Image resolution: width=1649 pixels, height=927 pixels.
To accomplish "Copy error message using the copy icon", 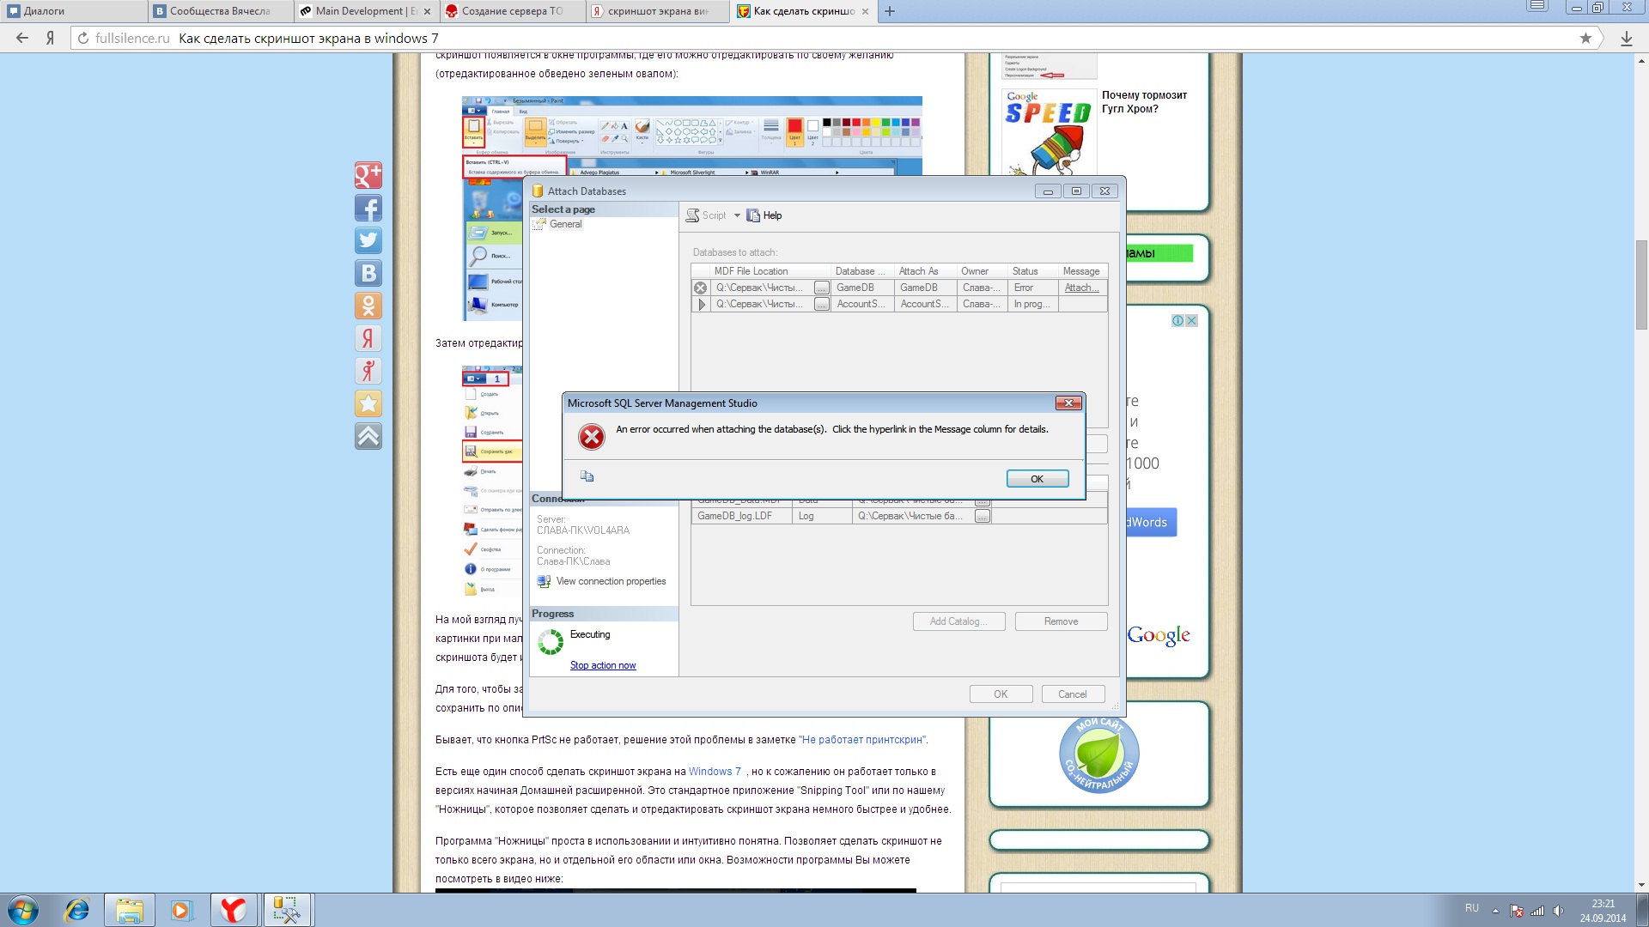I will (587, 476).
